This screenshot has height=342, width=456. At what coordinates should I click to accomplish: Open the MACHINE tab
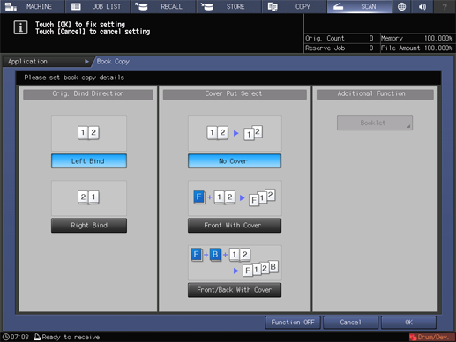(x=33, y=6)
